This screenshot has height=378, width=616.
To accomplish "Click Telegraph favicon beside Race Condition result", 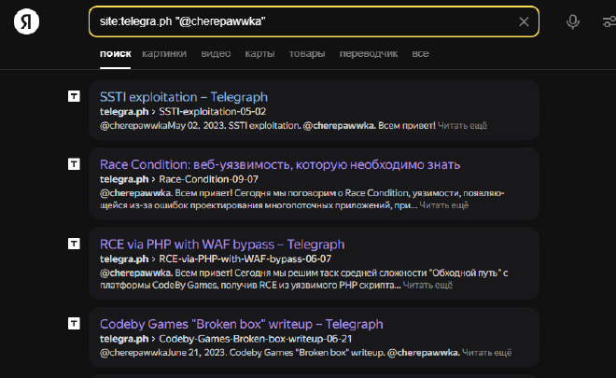I will point(74,164).
